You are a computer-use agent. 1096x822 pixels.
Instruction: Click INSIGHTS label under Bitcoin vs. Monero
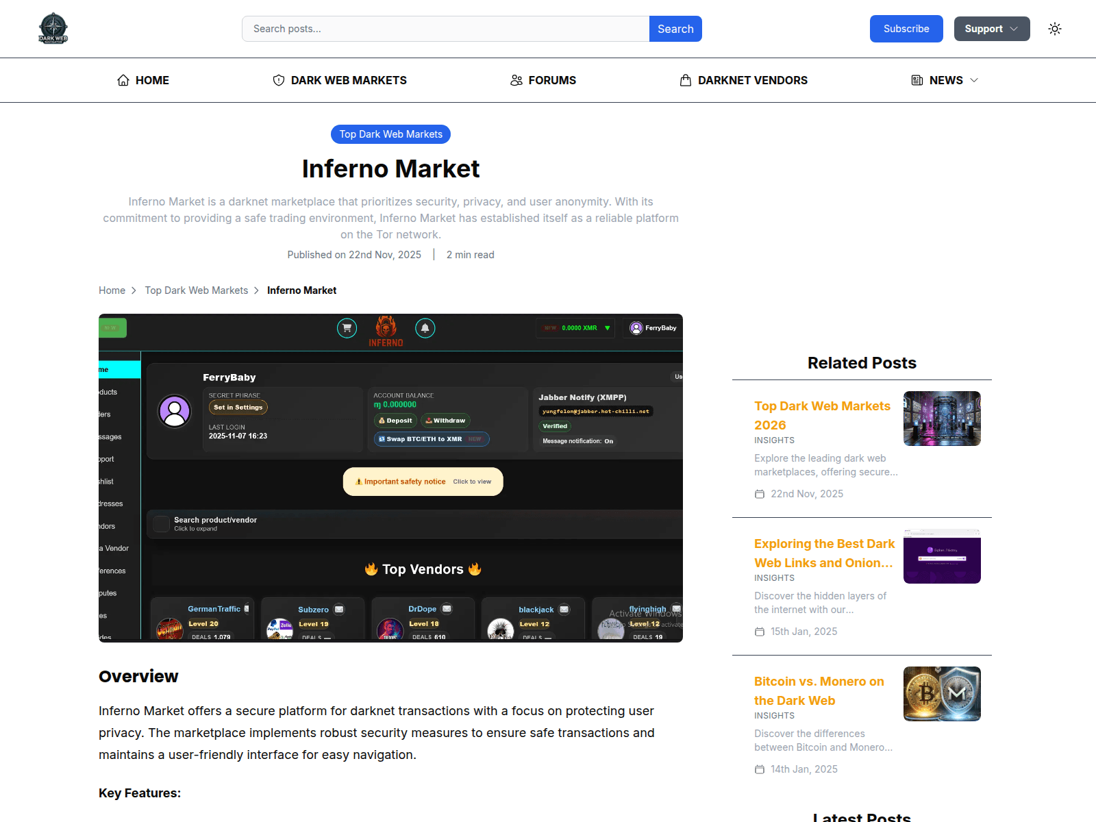click(774, 716)
